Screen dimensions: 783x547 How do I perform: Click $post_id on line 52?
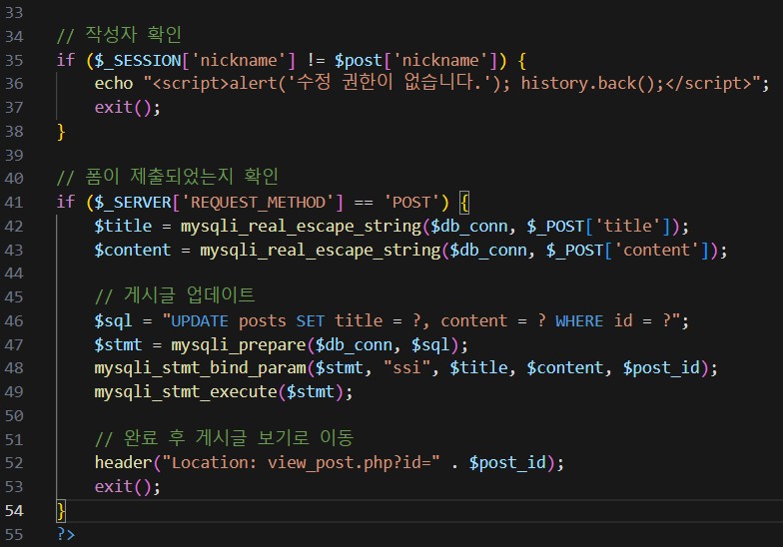(507, 463)
